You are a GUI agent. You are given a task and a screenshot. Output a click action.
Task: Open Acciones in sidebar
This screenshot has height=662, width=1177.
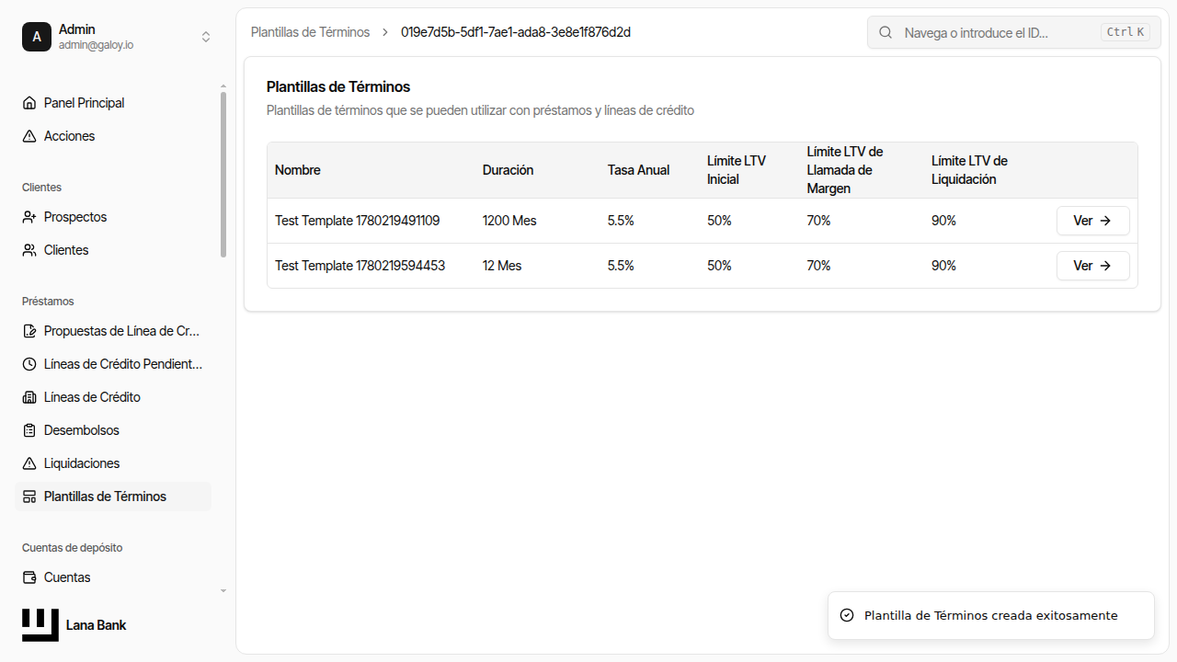coord(113,136)
